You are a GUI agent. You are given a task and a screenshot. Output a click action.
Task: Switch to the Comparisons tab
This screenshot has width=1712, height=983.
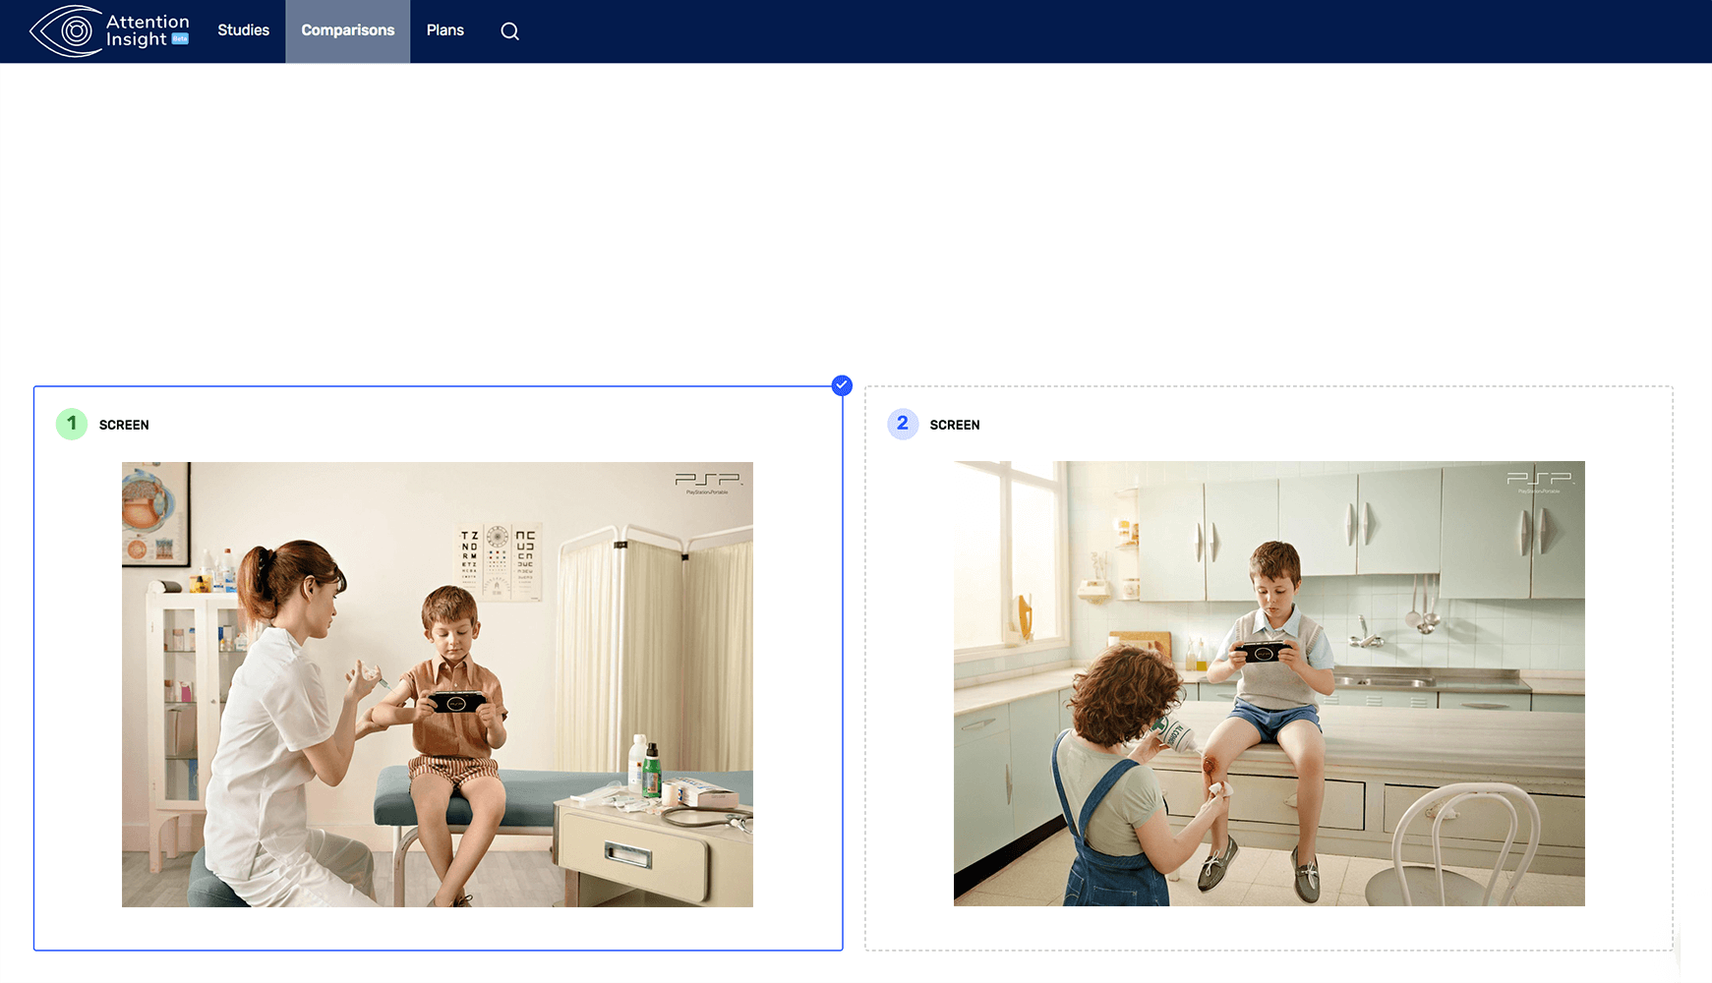click(348, 30)
